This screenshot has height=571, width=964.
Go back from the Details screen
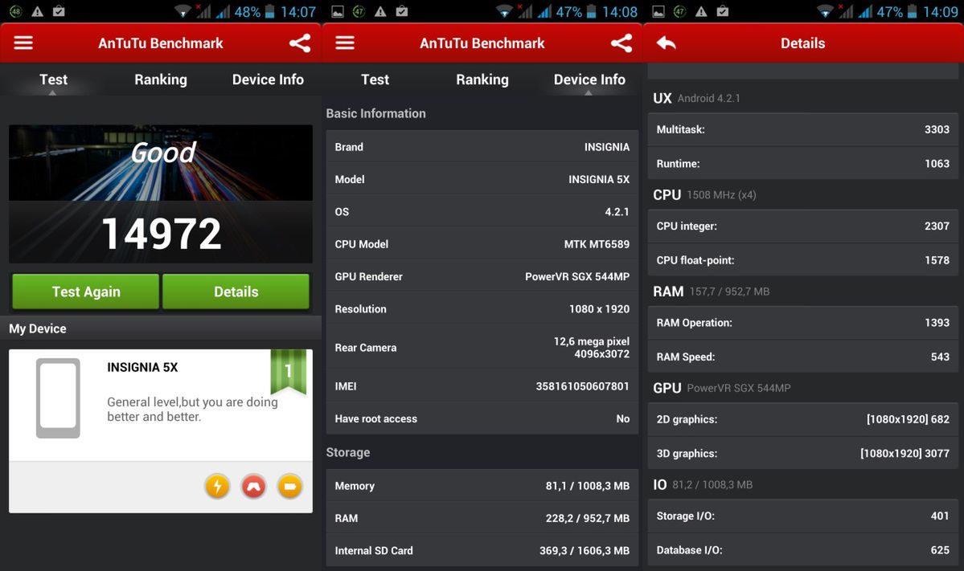pos(667,43)
